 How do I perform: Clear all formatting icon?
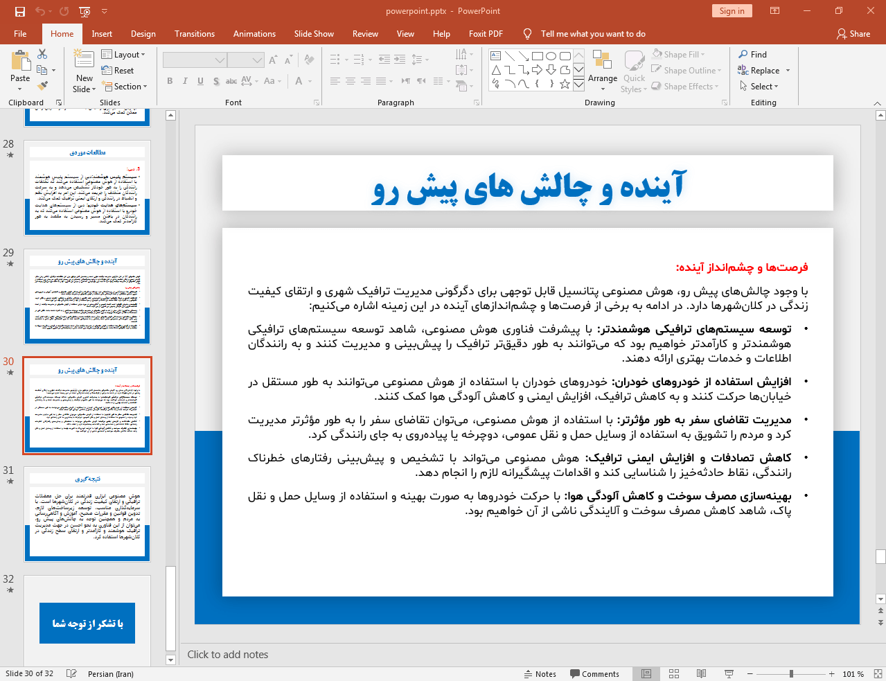pyautogui.click(x=310, y=60)
